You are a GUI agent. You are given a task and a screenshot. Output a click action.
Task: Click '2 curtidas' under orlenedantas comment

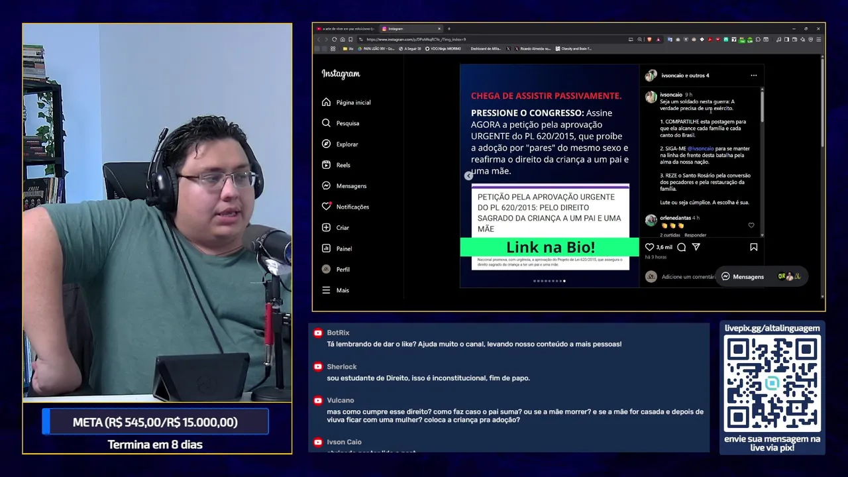pos(670,235)
